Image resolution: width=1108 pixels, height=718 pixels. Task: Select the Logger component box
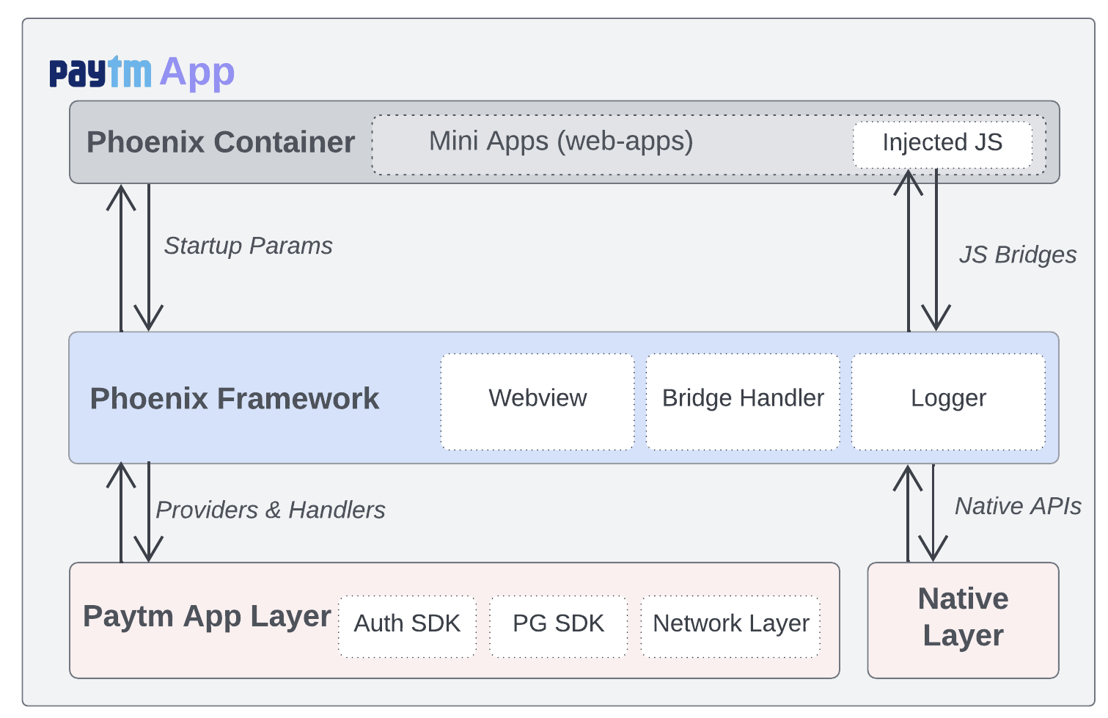click(x=948, y=401)
